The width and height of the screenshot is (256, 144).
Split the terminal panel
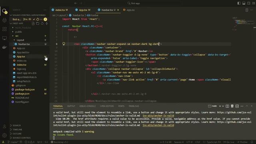point(227,106)
